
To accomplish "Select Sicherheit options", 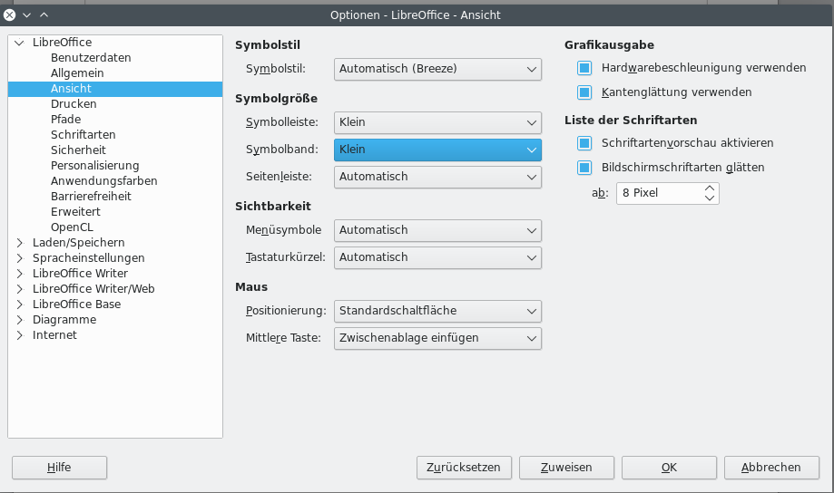I will click(x=78, y=150).
